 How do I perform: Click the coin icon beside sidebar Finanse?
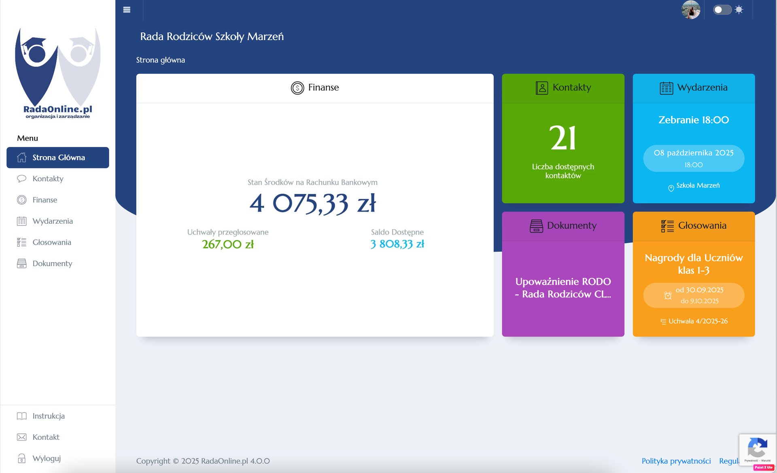(x=22, y=200)
